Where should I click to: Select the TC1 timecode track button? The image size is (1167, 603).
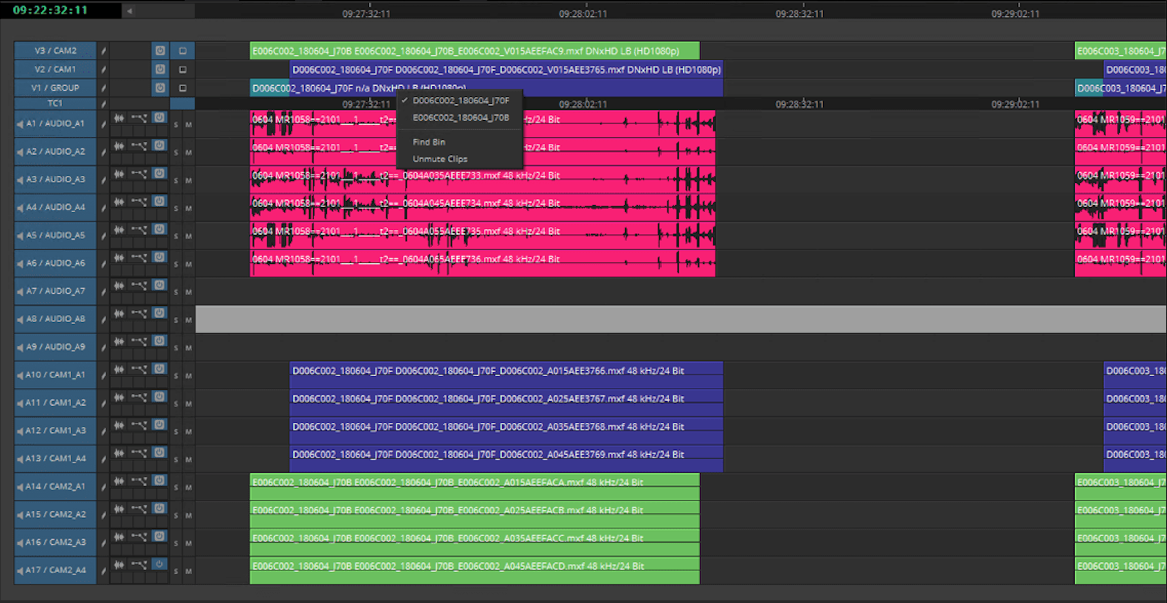pos(55,103)
